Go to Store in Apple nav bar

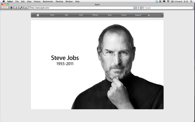pyautogui.click(x=52, y=15)
